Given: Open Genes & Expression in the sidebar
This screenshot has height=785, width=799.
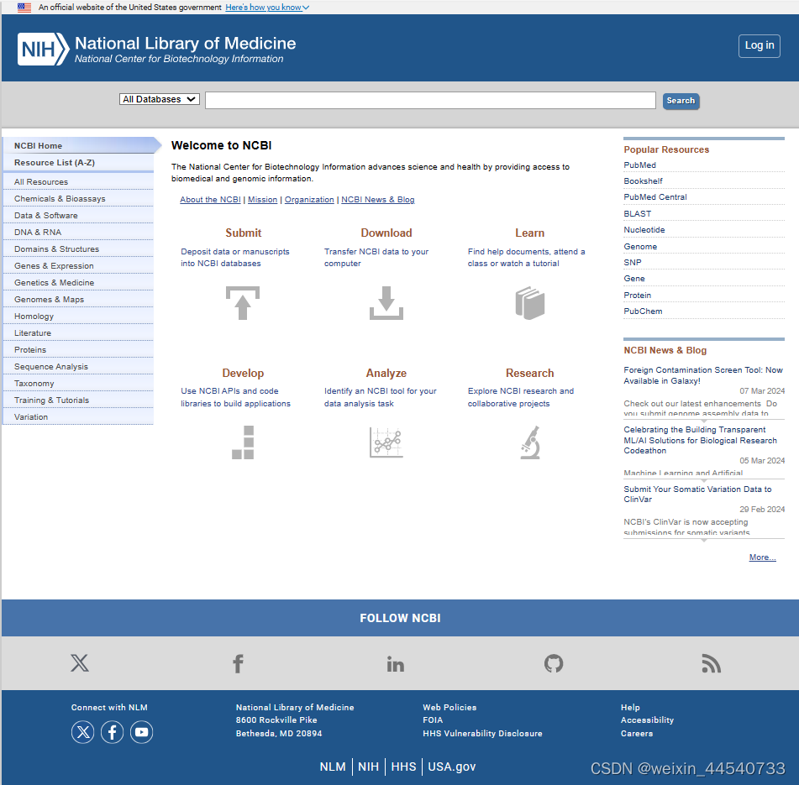Looking at the screenshot, I should pos(78,266).
